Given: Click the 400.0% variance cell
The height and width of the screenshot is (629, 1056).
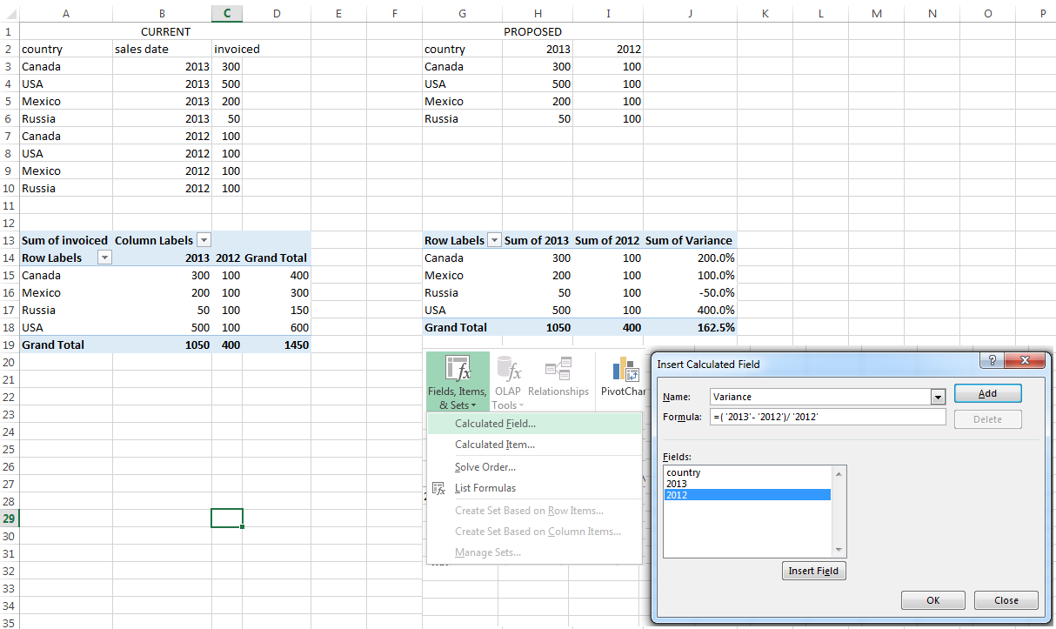Looking at the screenshot, I should (x=690, y=310).
